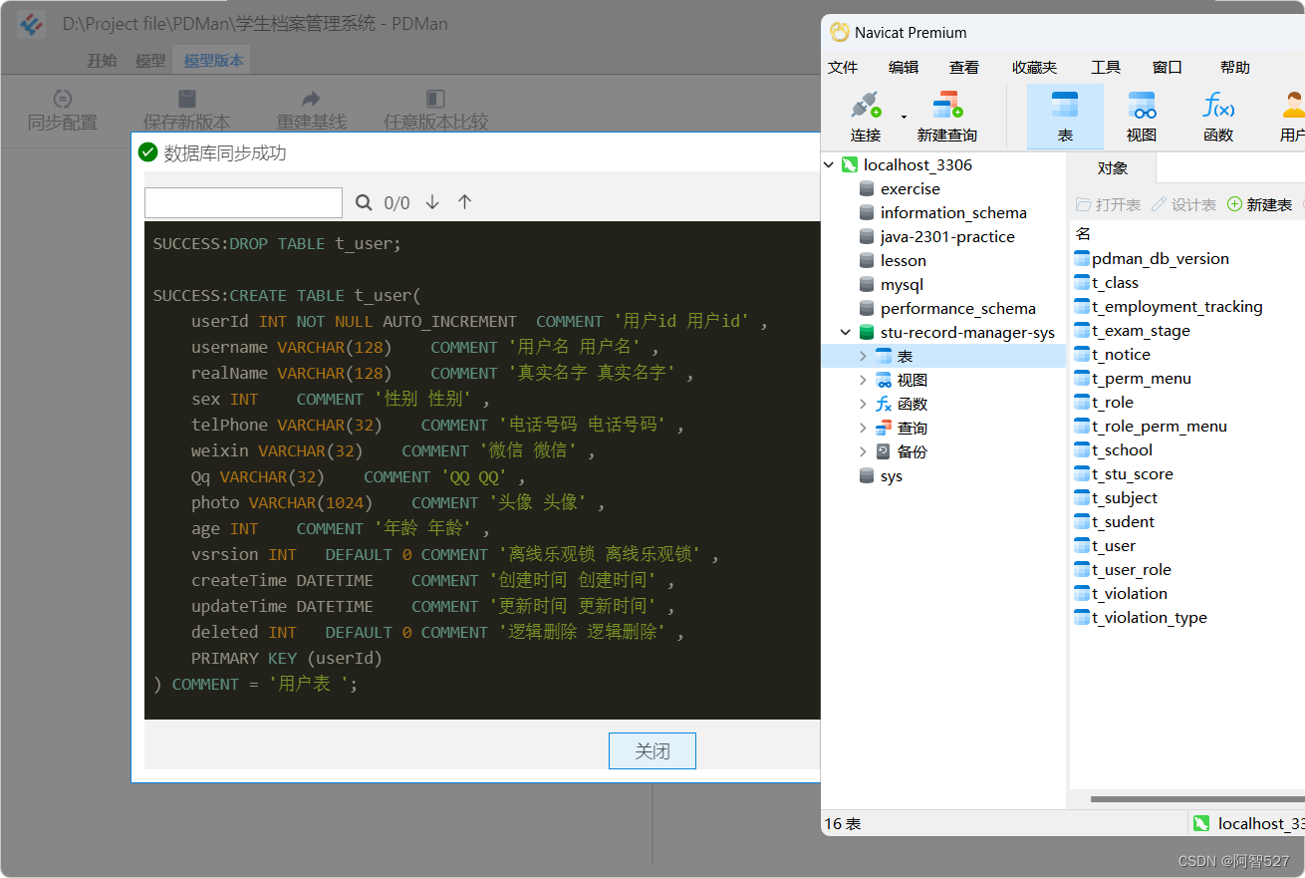Open the 帮助 menu in Navicat

tap(1234, 67)
